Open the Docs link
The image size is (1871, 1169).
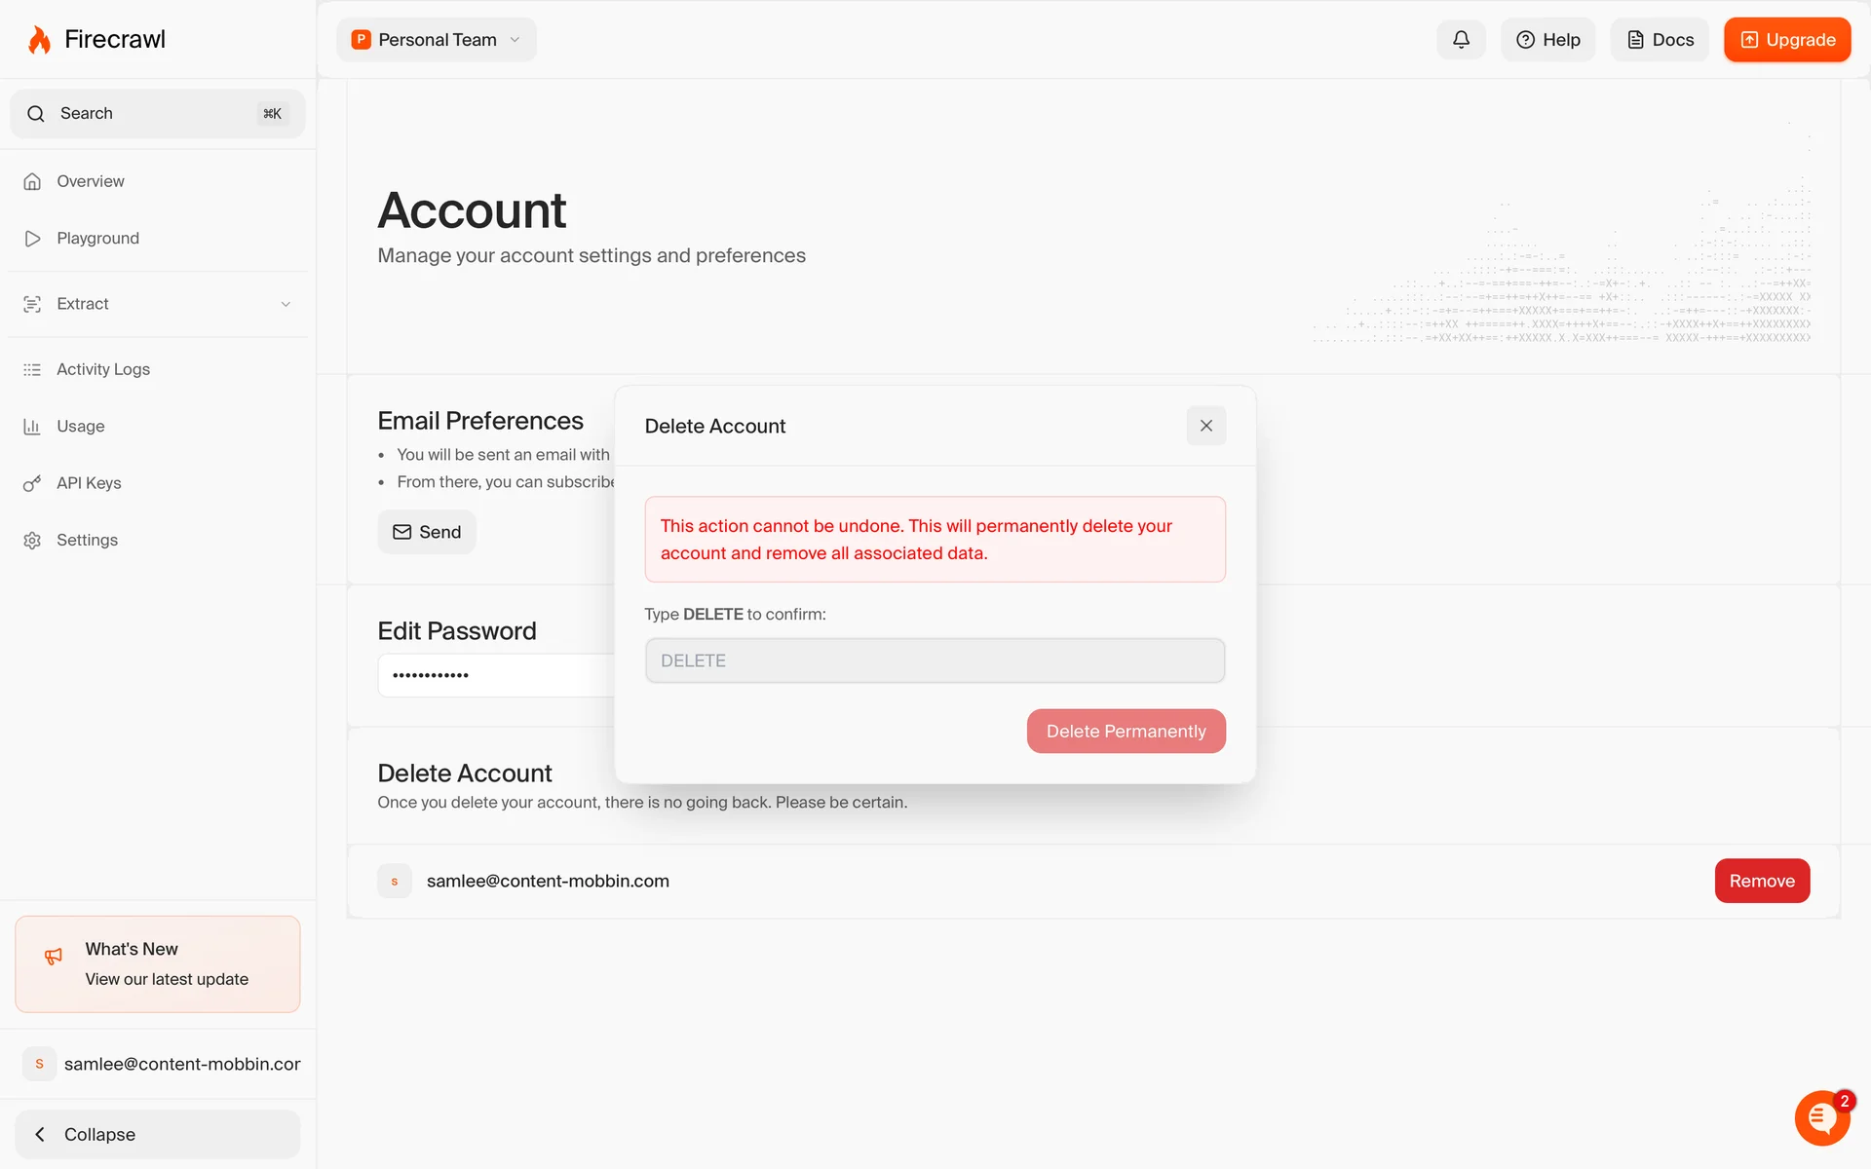1660,40
